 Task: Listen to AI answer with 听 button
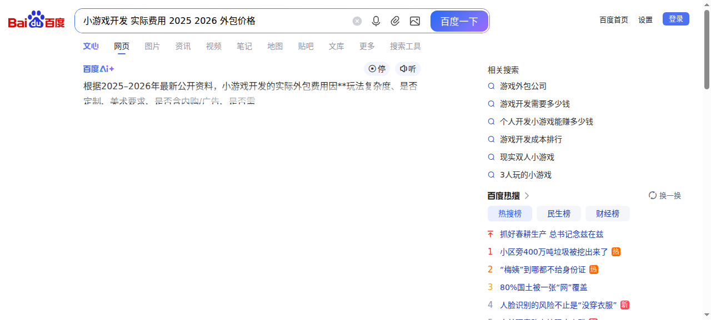click(x=408, y=69)
